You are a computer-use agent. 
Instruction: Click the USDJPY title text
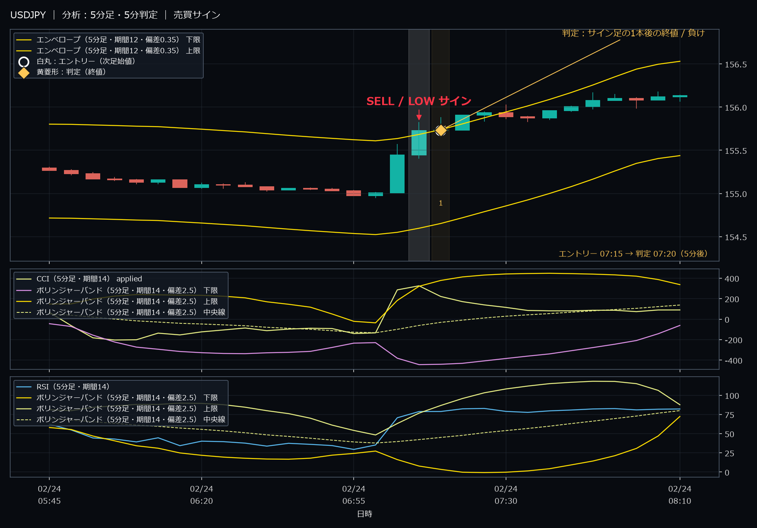[x=28, y=15]
